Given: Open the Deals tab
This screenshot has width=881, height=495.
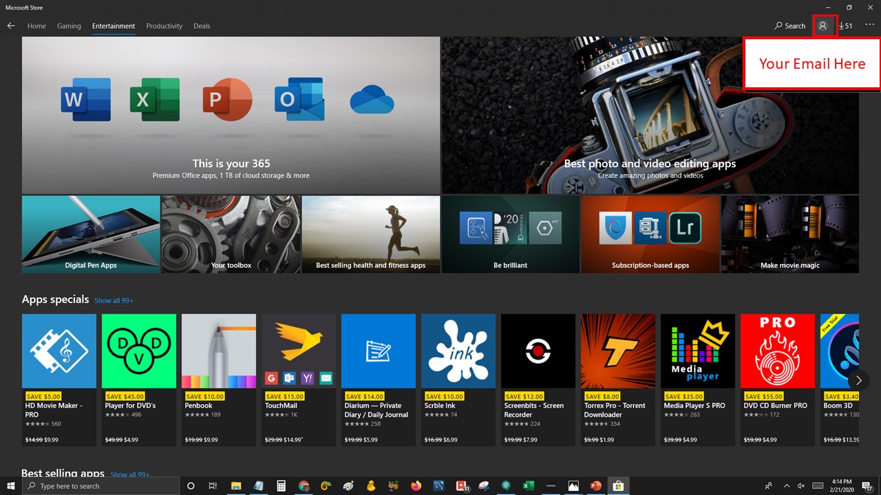Looking at the screenshot, I should [202, 26].
